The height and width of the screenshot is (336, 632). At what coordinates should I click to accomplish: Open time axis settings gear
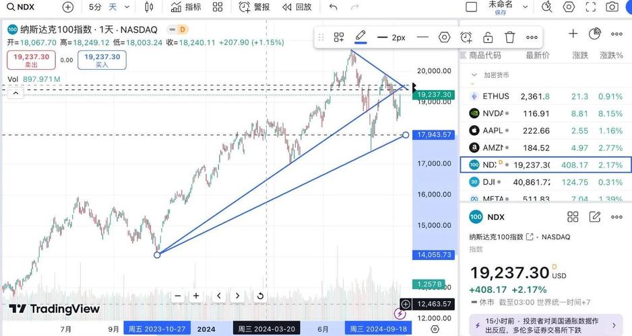point(435,329)
